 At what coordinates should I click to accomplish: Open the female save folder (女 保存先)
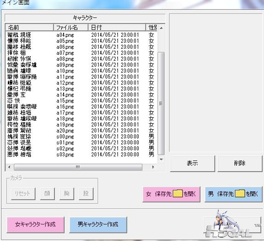[171, 194]
